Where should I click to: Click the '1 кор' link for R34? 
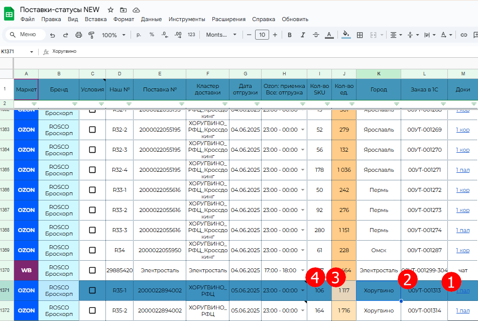462,250
